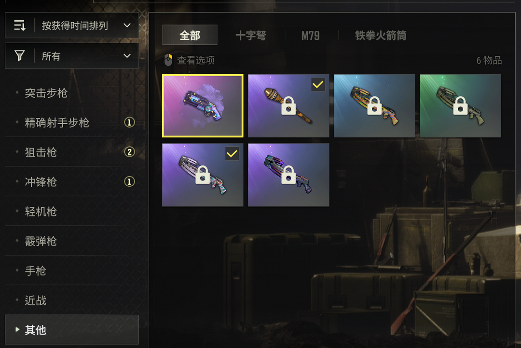Click padlock on last purple crossbow skin
The width and height of the screenshot is (521, 348).
[x=288, y=175]
